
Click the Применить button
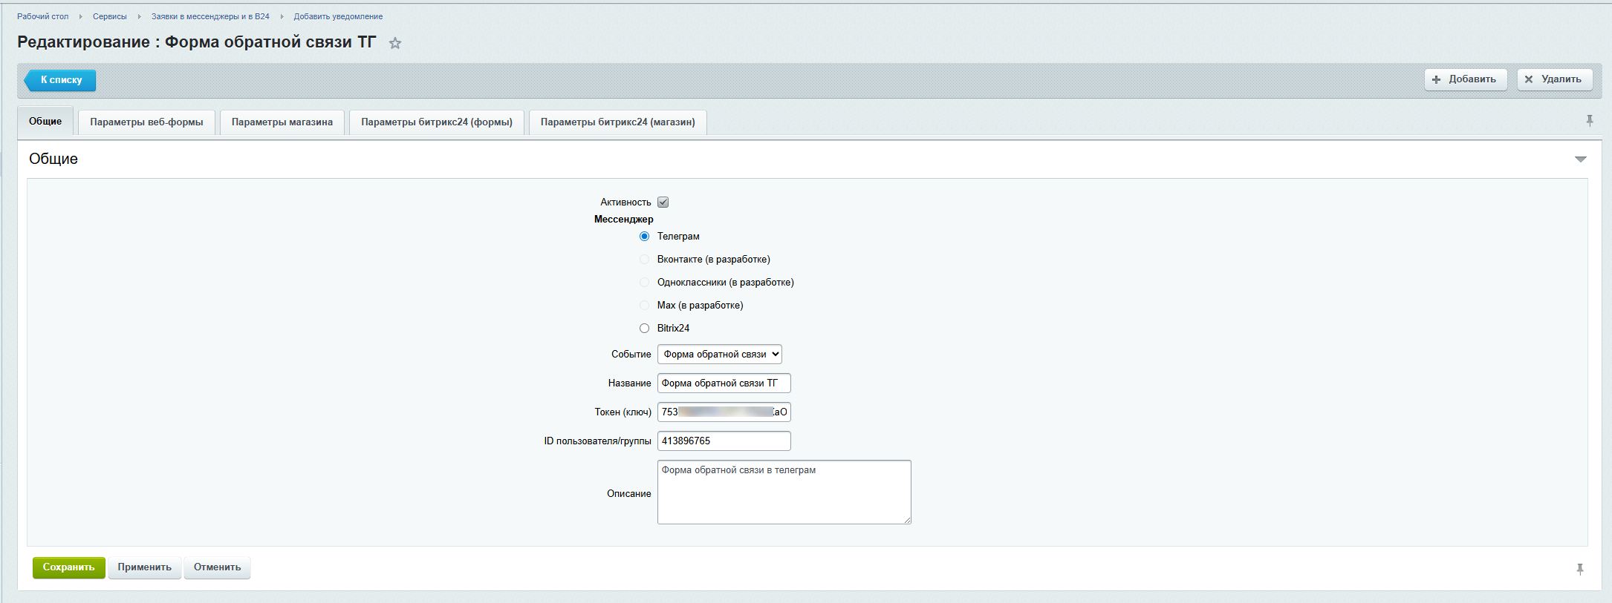click(x=144, y=567)
